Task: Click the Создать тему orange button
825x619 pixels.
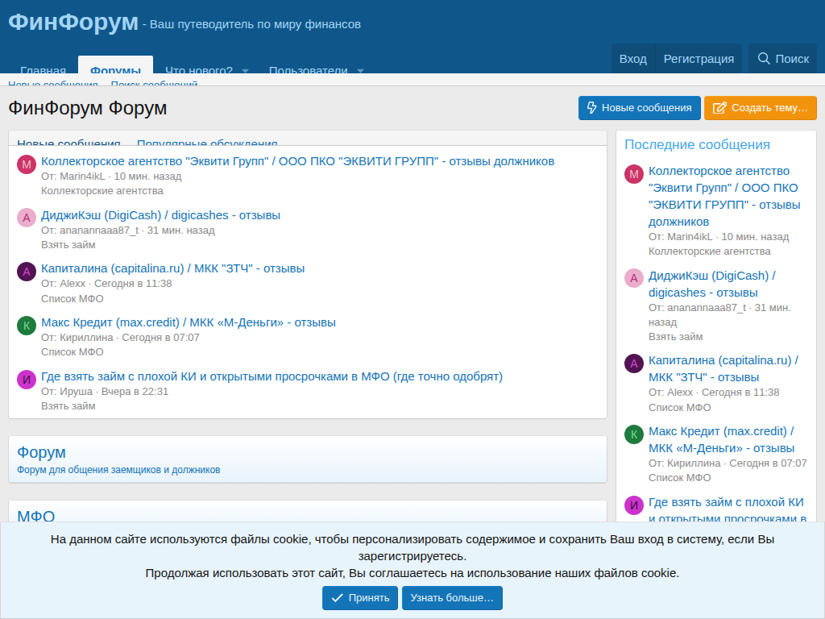Action: (760, 108)
